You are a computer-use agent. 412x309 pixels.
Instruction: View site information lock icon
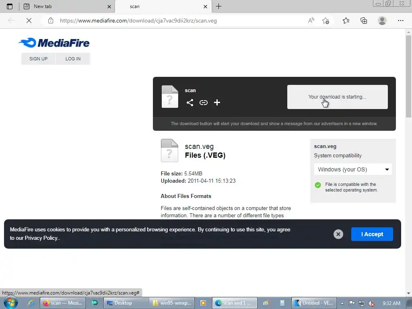pos(51,21)
